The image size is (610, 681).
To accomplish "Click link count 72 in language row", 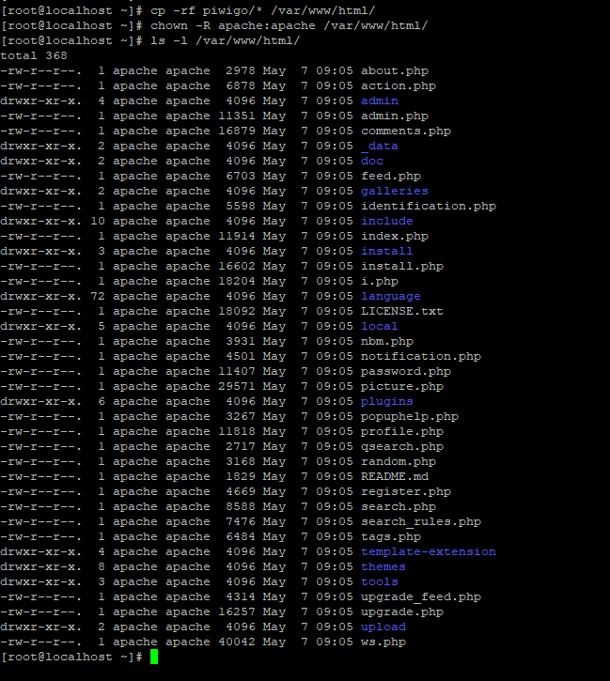I will [98, 296].
